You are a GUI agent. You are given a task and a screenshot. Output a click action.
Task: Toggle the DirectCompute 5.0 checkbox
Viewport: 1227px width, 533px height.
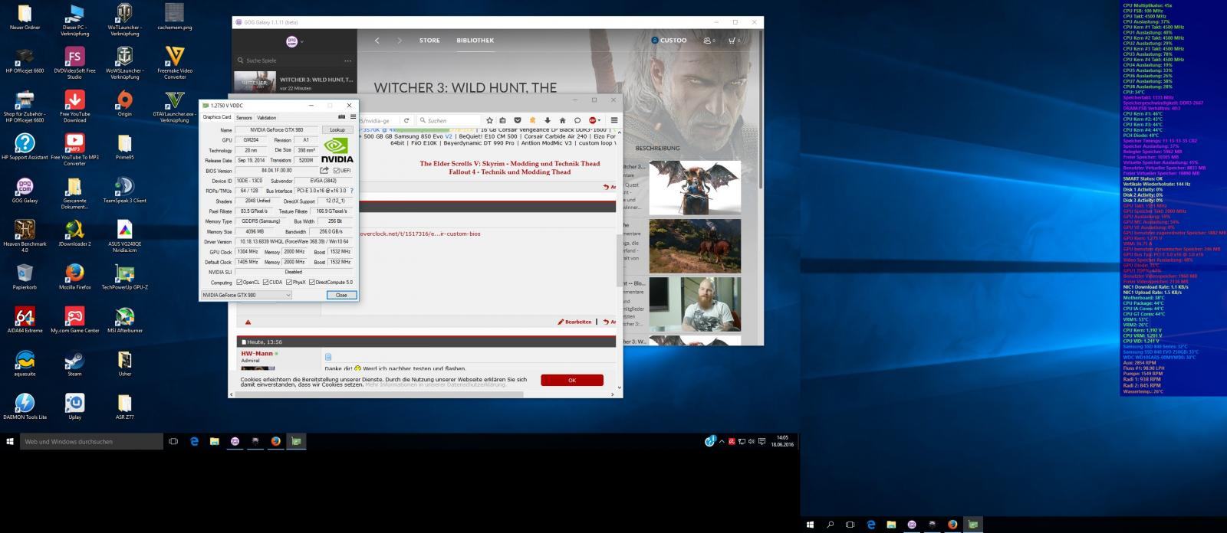click(x=311, y=283)
